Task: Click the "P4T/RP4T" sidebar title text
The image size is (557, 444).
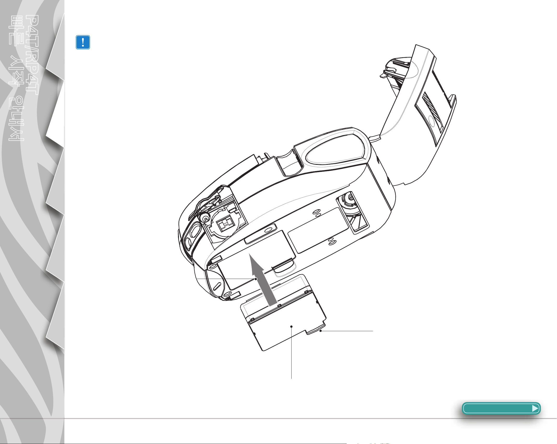Action: click(33, 55)
